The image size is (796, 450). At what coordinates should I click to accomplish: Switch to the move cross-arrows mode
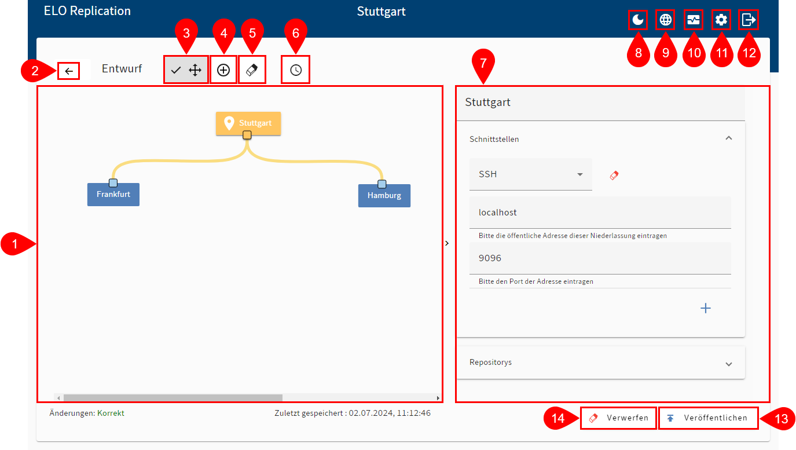(x=195, y=70)
